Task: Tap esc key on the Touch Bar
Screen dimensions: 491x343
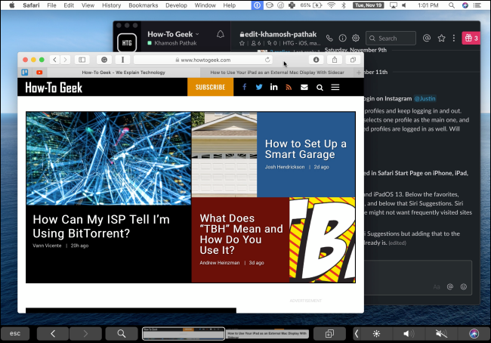Action: [15, 333]
